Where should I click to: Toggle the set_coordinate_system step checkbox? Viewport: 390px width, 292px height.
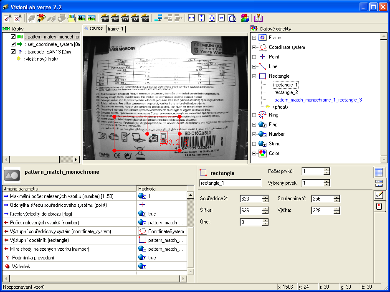coord(13,44)
